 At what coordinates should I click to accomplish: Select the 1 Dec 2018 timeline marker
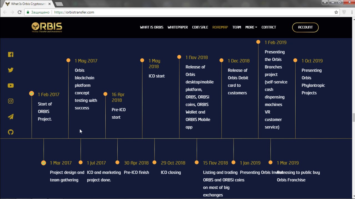tap(221, 60)
